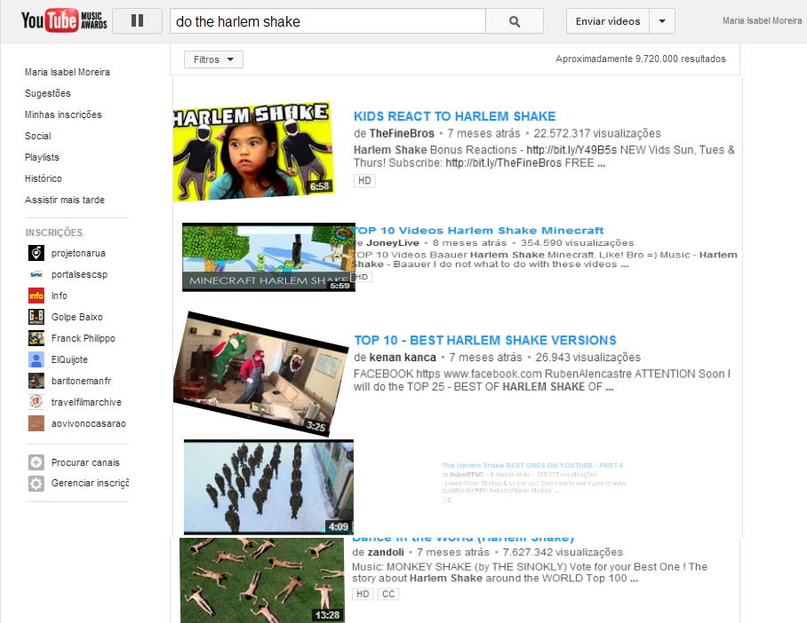Open the TheFineBros channel link
Image resolution: width=807 pixels, height=623 pixels.
click(x=402, y=133)
